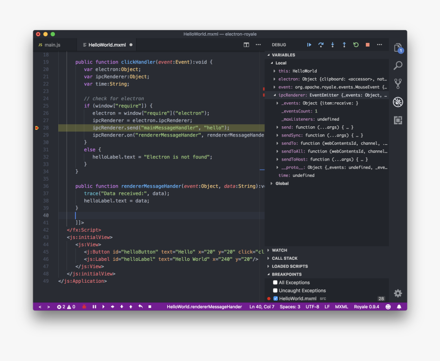
Task: Click the red bug icon in status bar
Action: 84,307
